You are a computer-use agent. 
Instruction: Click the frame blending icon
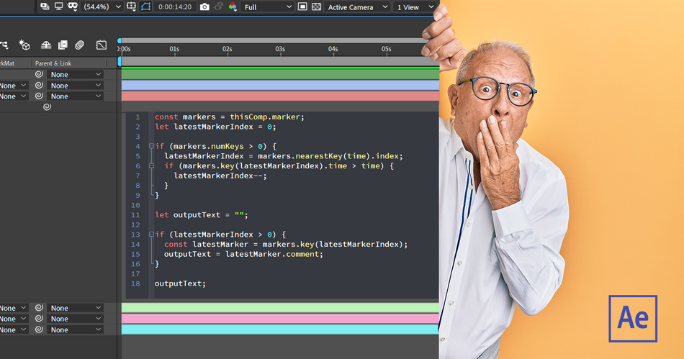point(63,45)
